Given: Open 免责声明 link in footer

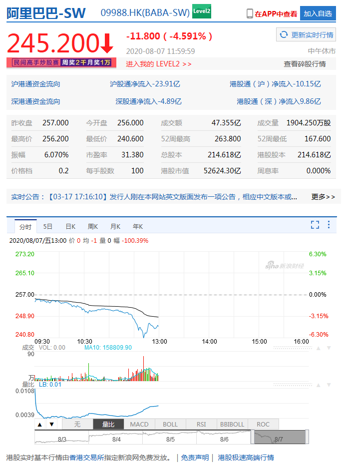Looking at the screenshot, I should click(x=195, y=458).
